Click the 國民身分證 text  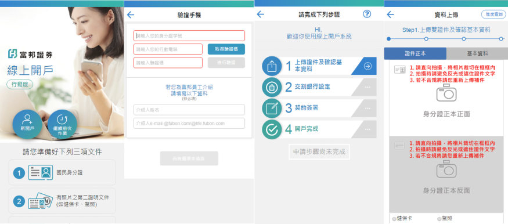coord(70,172)
